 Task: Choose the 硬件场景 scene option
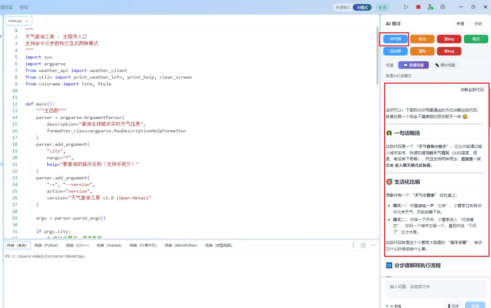[445, 65]
